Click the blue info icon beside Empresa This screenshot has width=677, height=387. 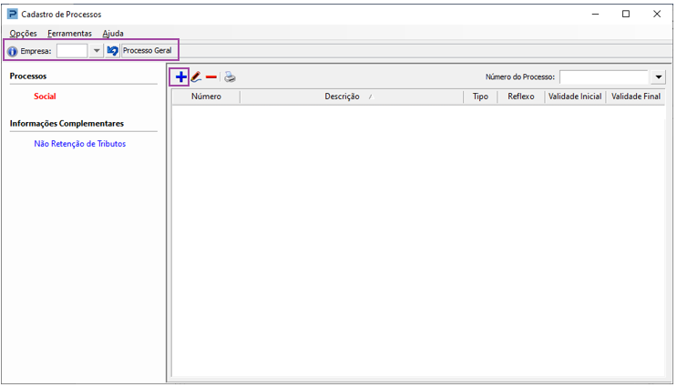(x=13, y=51)
